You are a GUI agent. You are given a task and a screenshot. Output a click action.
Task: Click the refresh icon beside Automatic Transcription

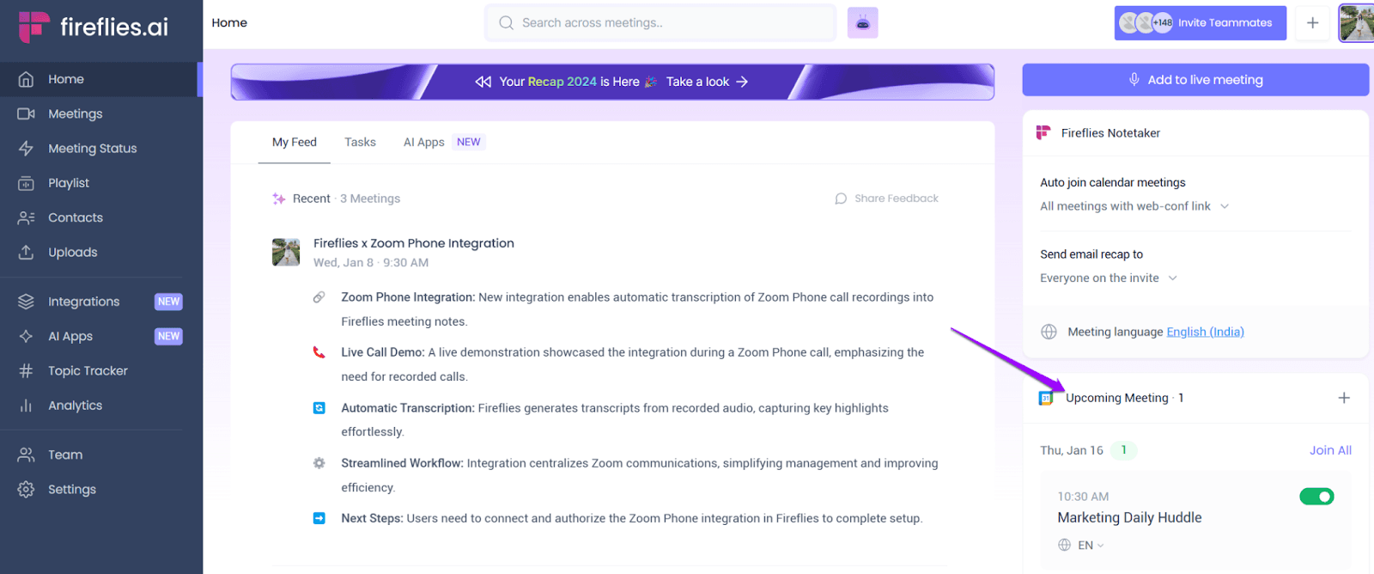point(319,408)
